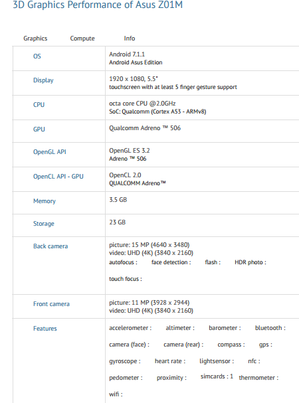Image resolution: width=299 pixels, height=403 pixels.
Task: Click the compass feature
Action: point(231,345)
